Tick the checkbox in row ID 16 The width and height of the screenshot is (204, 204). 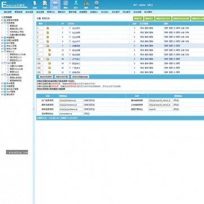(x=70, y=55)
